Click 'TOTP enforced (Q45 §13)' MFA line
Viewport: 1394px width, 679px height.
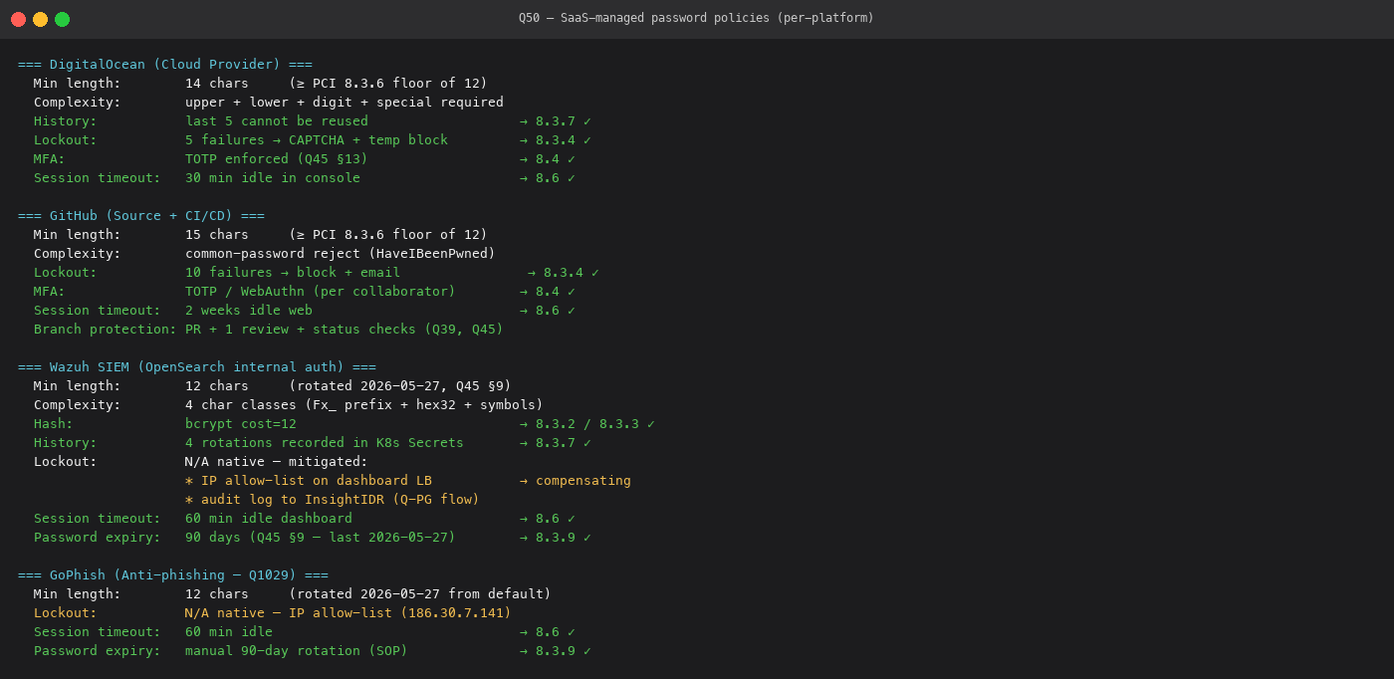coord(277,158)
